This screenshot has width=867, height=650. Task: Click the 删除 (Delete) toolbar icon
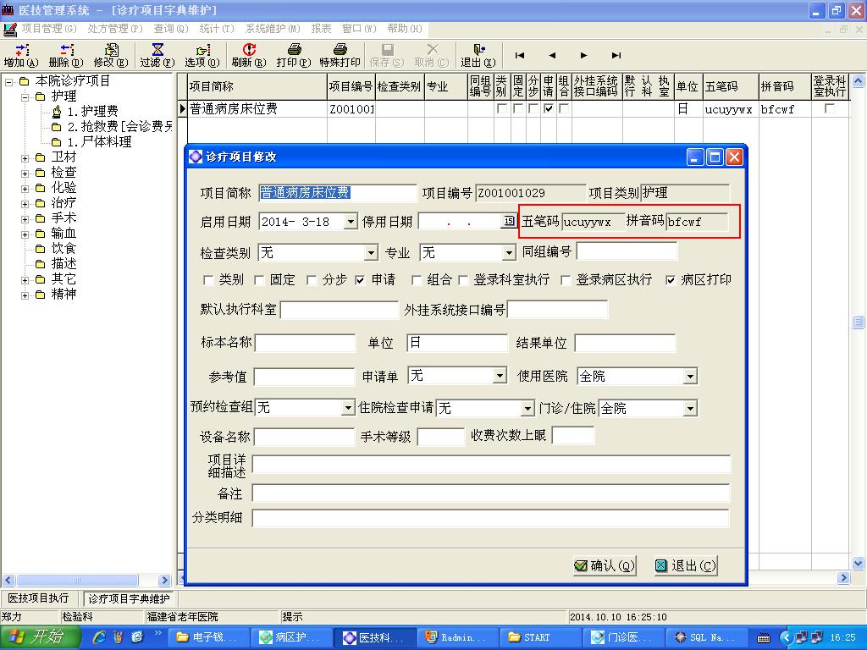66,55
